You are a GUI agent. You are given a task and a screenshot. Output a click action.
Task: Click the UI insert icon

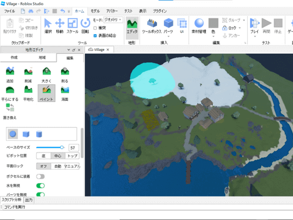182,26
